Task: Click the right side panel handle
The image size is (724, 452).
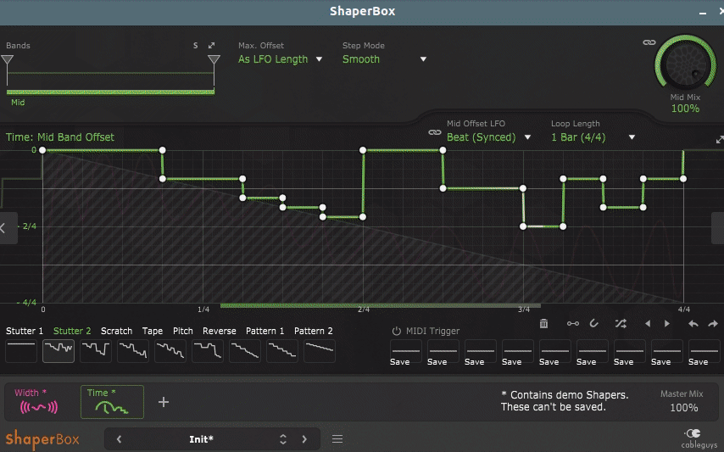Action: pos(718,227)
